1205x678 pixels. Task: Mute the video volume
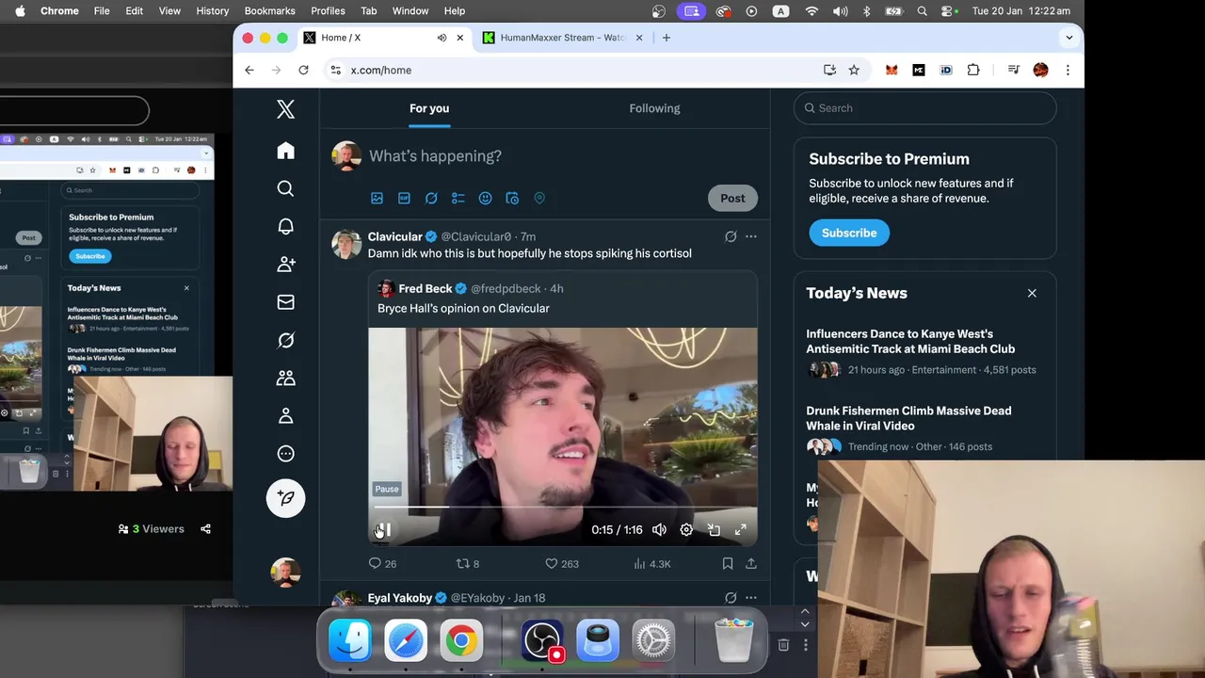click(x=659, y=529)
